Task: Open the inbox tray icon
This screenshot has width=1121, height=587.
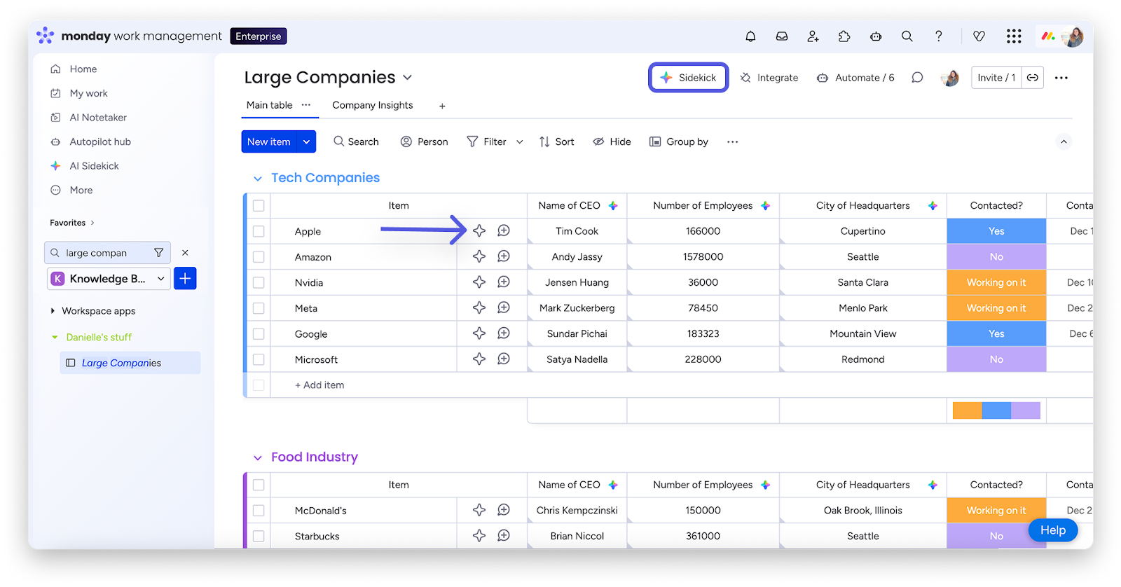Action: (x=782, y=36)
